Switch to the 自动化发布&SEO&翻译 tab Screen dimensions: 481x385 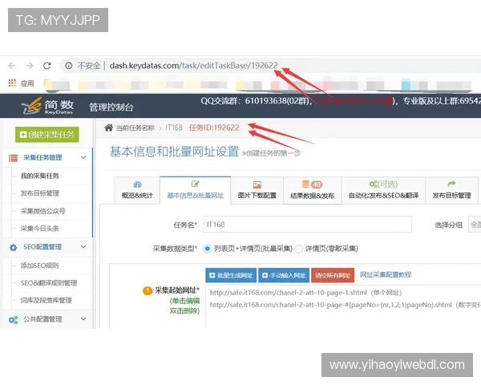(x=383, y=190)
